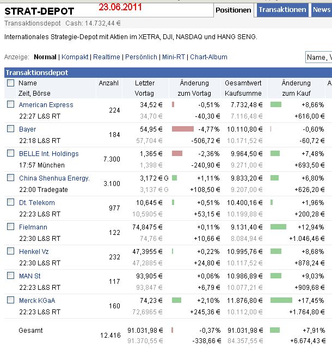Click the Änderung zum Vortag header

[x=194, y=88]
